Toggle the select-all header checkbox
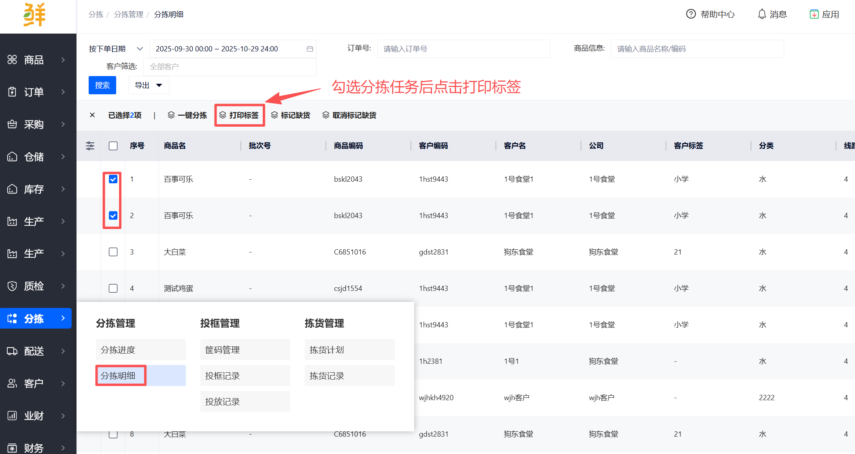Viewport: 855px width, 454px height. click(113, 146)
